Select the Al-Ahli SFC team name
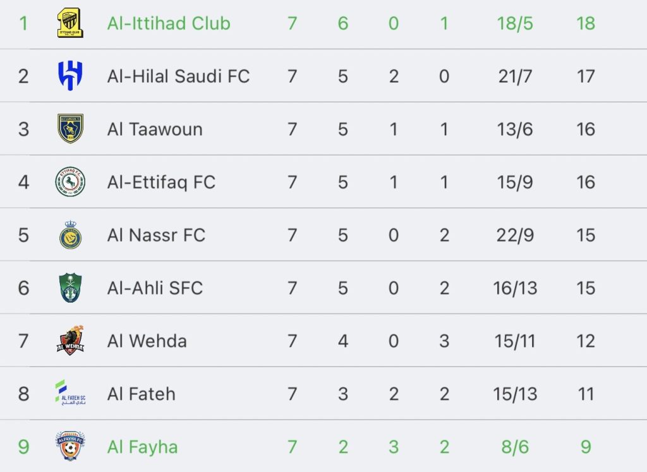Viewport: 647px width, 472px height. (155, 289)
